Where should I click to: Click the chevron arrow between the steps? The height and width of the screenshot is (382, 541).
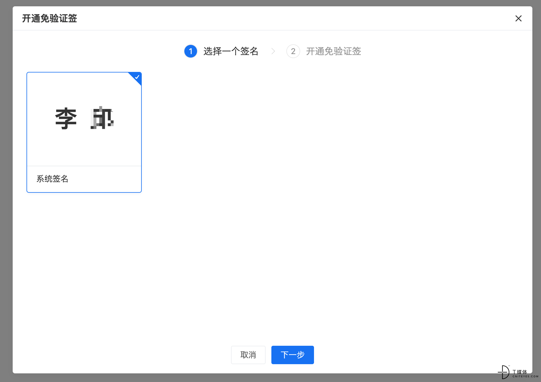tap(273, 51)
